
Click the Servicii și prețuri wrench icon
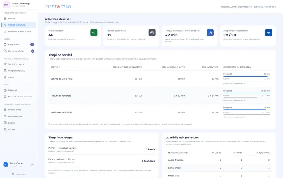pyautogui.click(x=5, y=64)
